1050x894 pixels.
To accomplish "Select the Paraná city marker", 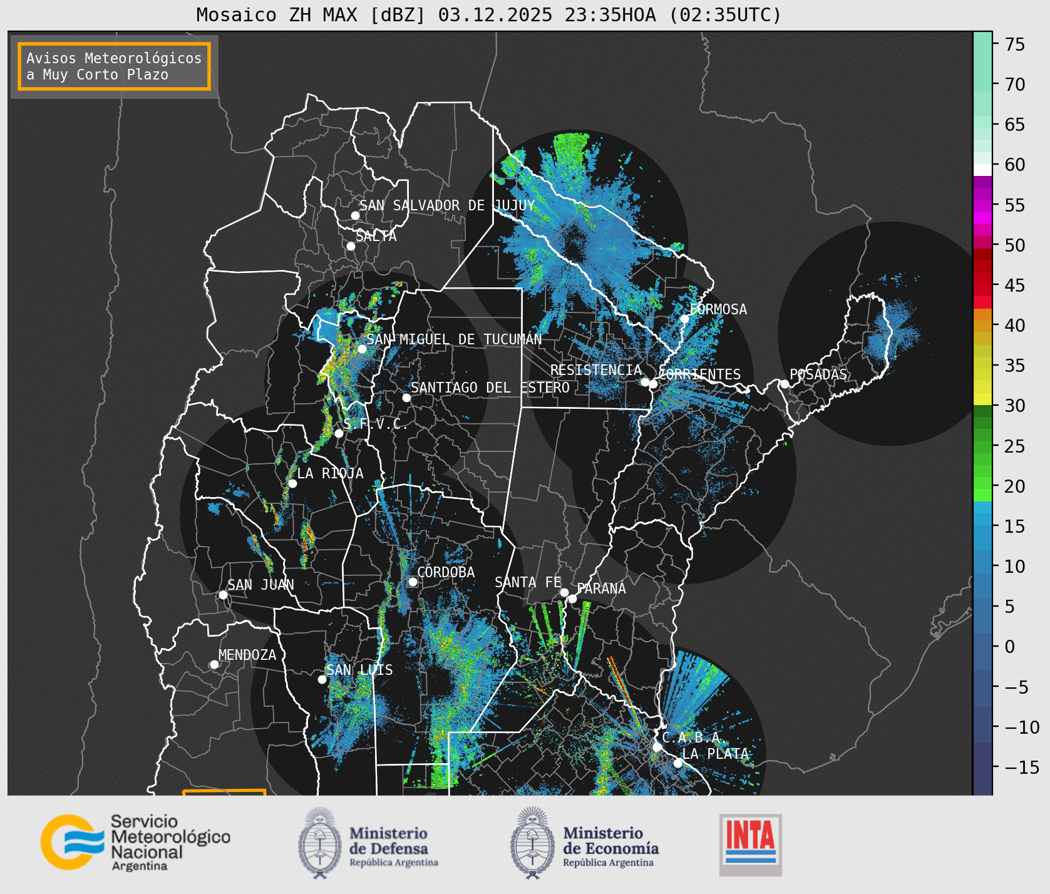I will tap(572, 599).
